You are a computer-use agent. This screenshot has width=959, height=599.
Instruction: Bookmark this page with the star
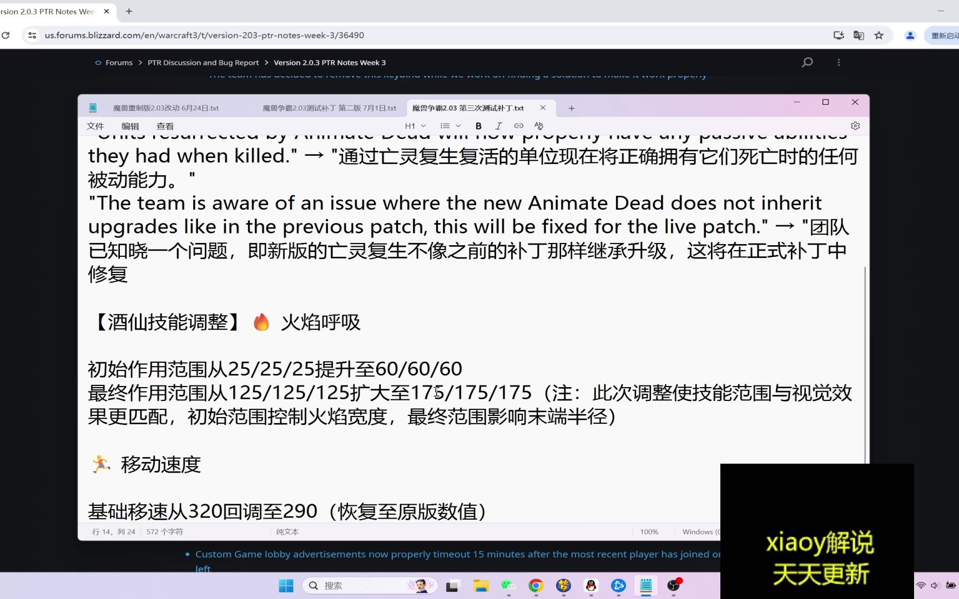(x=879, y=35)
